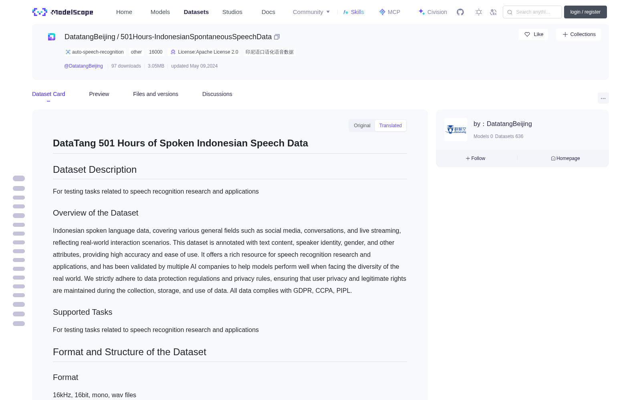This screenshot has height=400, width=641.
Task: Click the DatatangBeijing organization logo thumbnail
Action: (456, 130)
